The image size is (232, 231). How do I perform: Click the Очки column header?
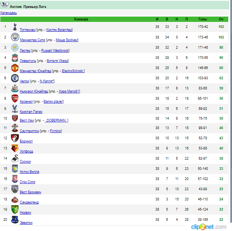click(221, 19)
